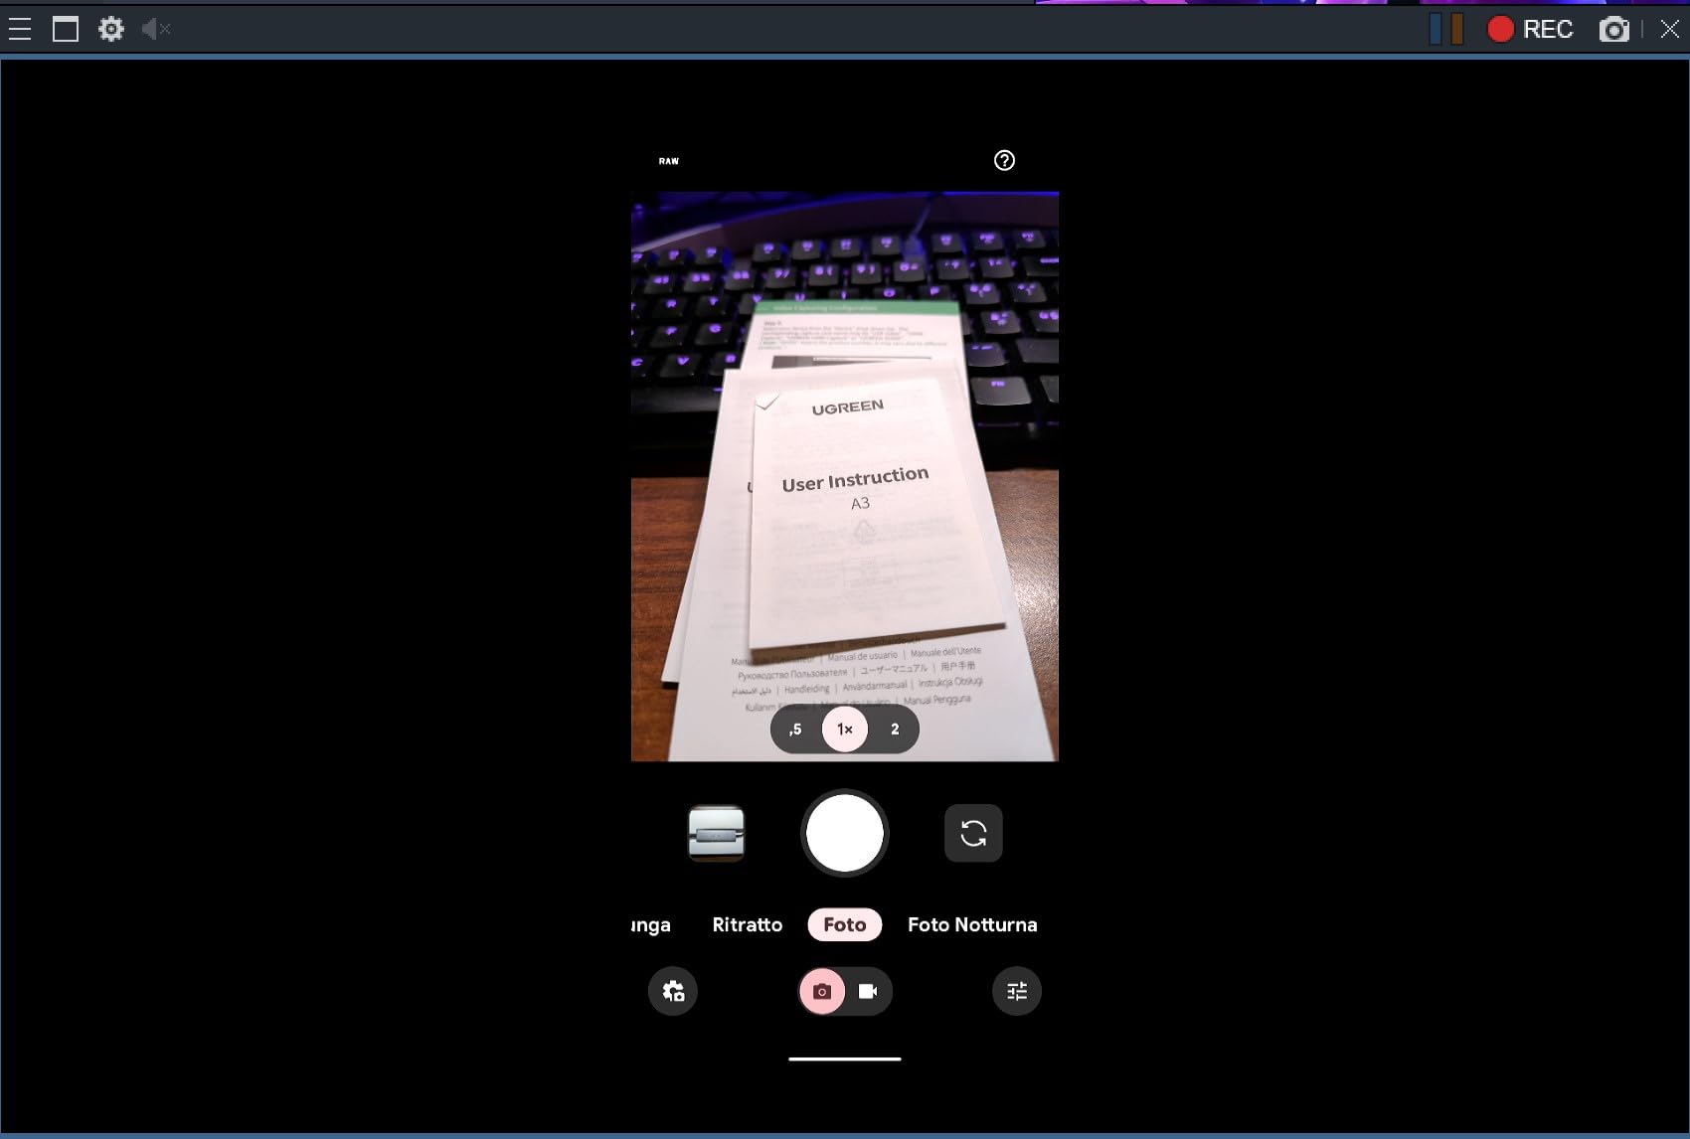This screenshot has height=1139, width=1690.
Task: Select the Foto mode tab
Action: pos(845,924)
